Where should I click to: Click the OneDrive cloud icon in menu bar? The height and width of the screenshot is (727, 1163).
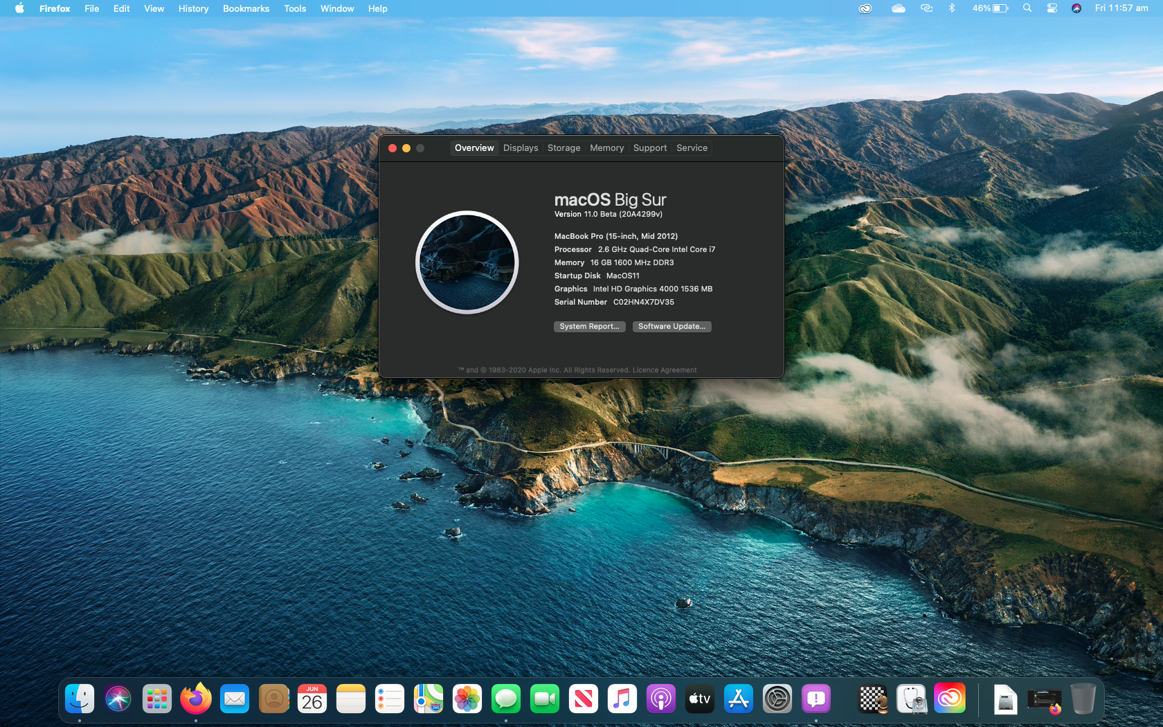[899, 8]
